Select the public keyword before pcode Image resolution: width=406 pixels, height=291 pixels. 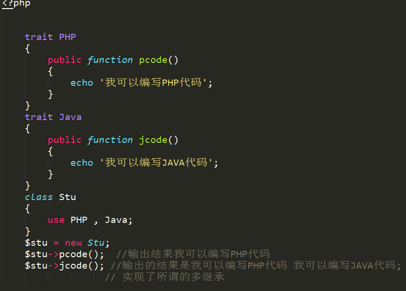(x=64, y=60)
